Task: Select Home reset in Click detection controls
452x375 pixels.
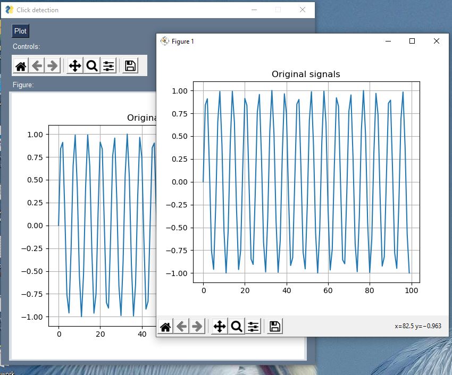Action: 21,65
